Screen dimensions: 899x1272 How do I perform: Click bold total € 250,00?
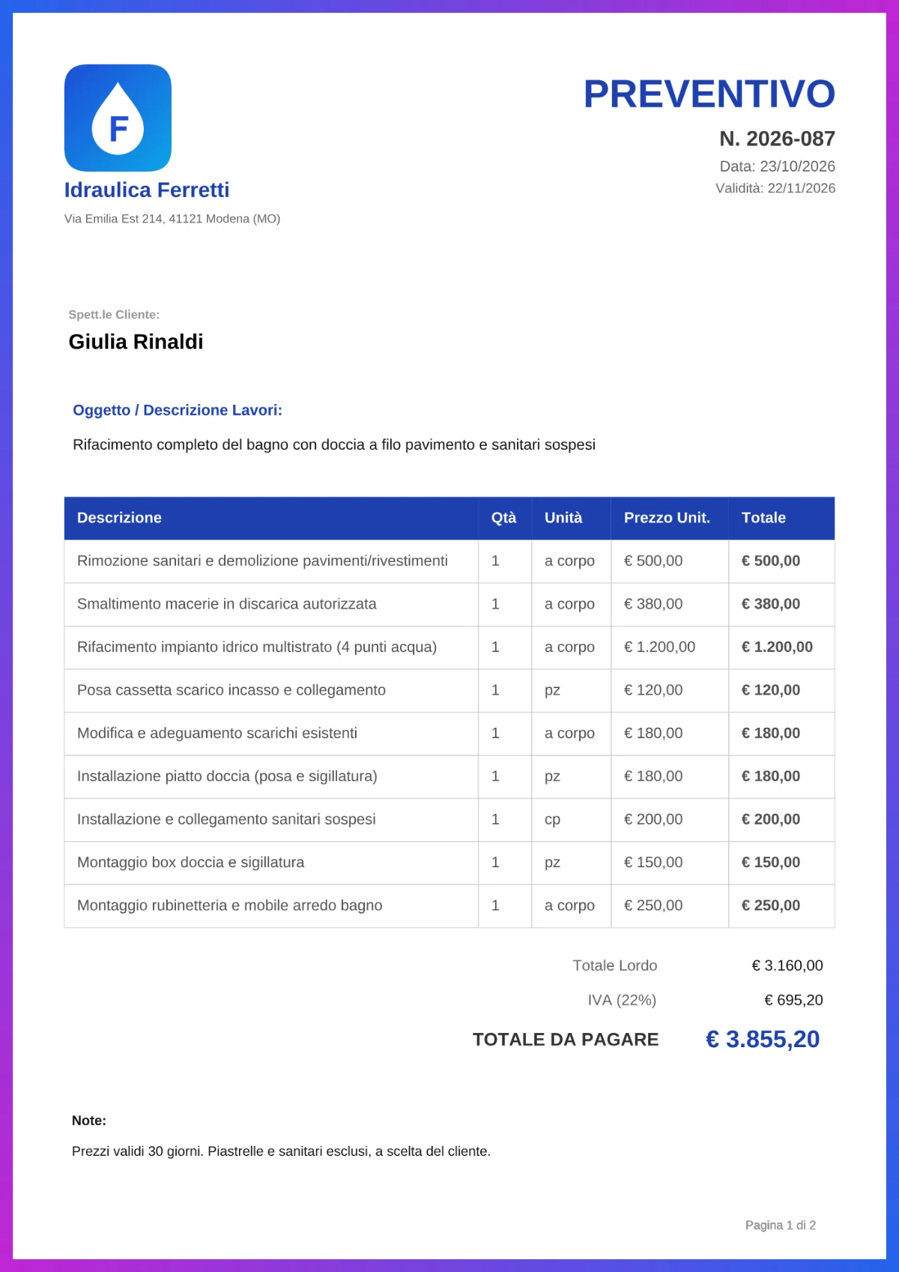coord(771,905)
